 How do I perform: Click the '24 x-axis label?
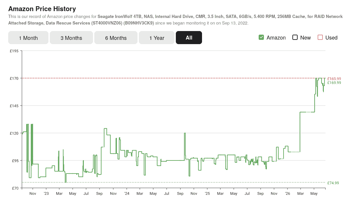point(127,193)
